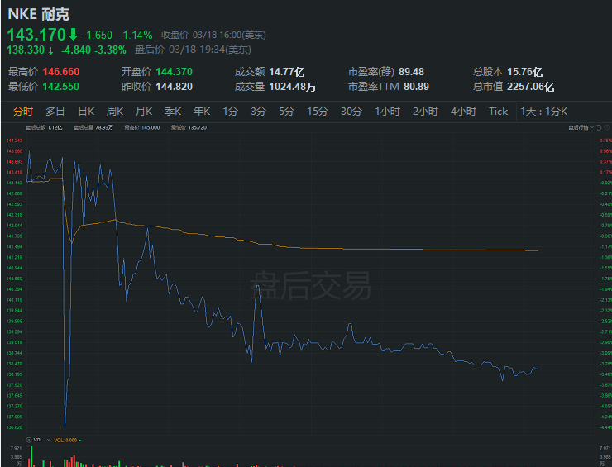Choose the 3分 interval tab
The width and height of the screenshot is (612, 467).
[x=258, y=112]
